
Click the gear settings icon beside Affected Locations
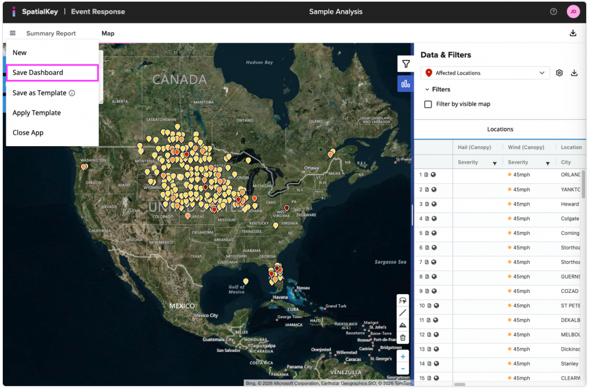[560, 73]
